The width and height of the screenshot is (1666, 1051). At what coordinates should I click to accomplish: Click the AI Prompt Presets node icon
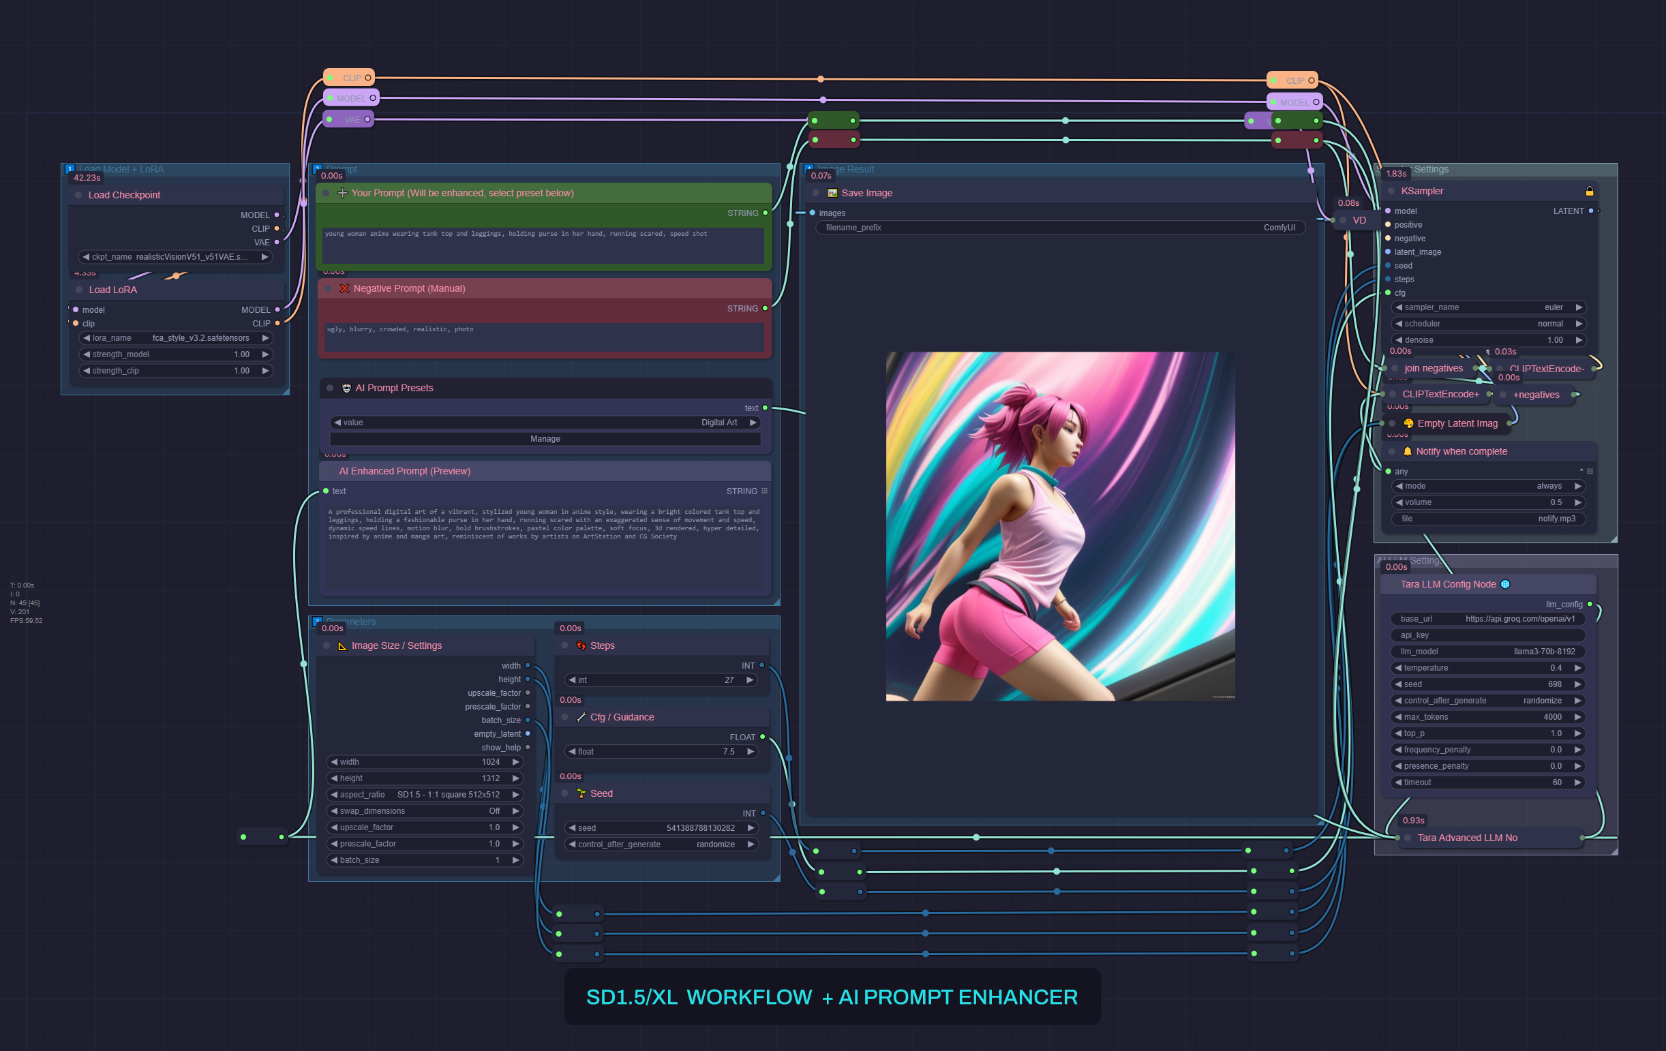click(346, 388)
